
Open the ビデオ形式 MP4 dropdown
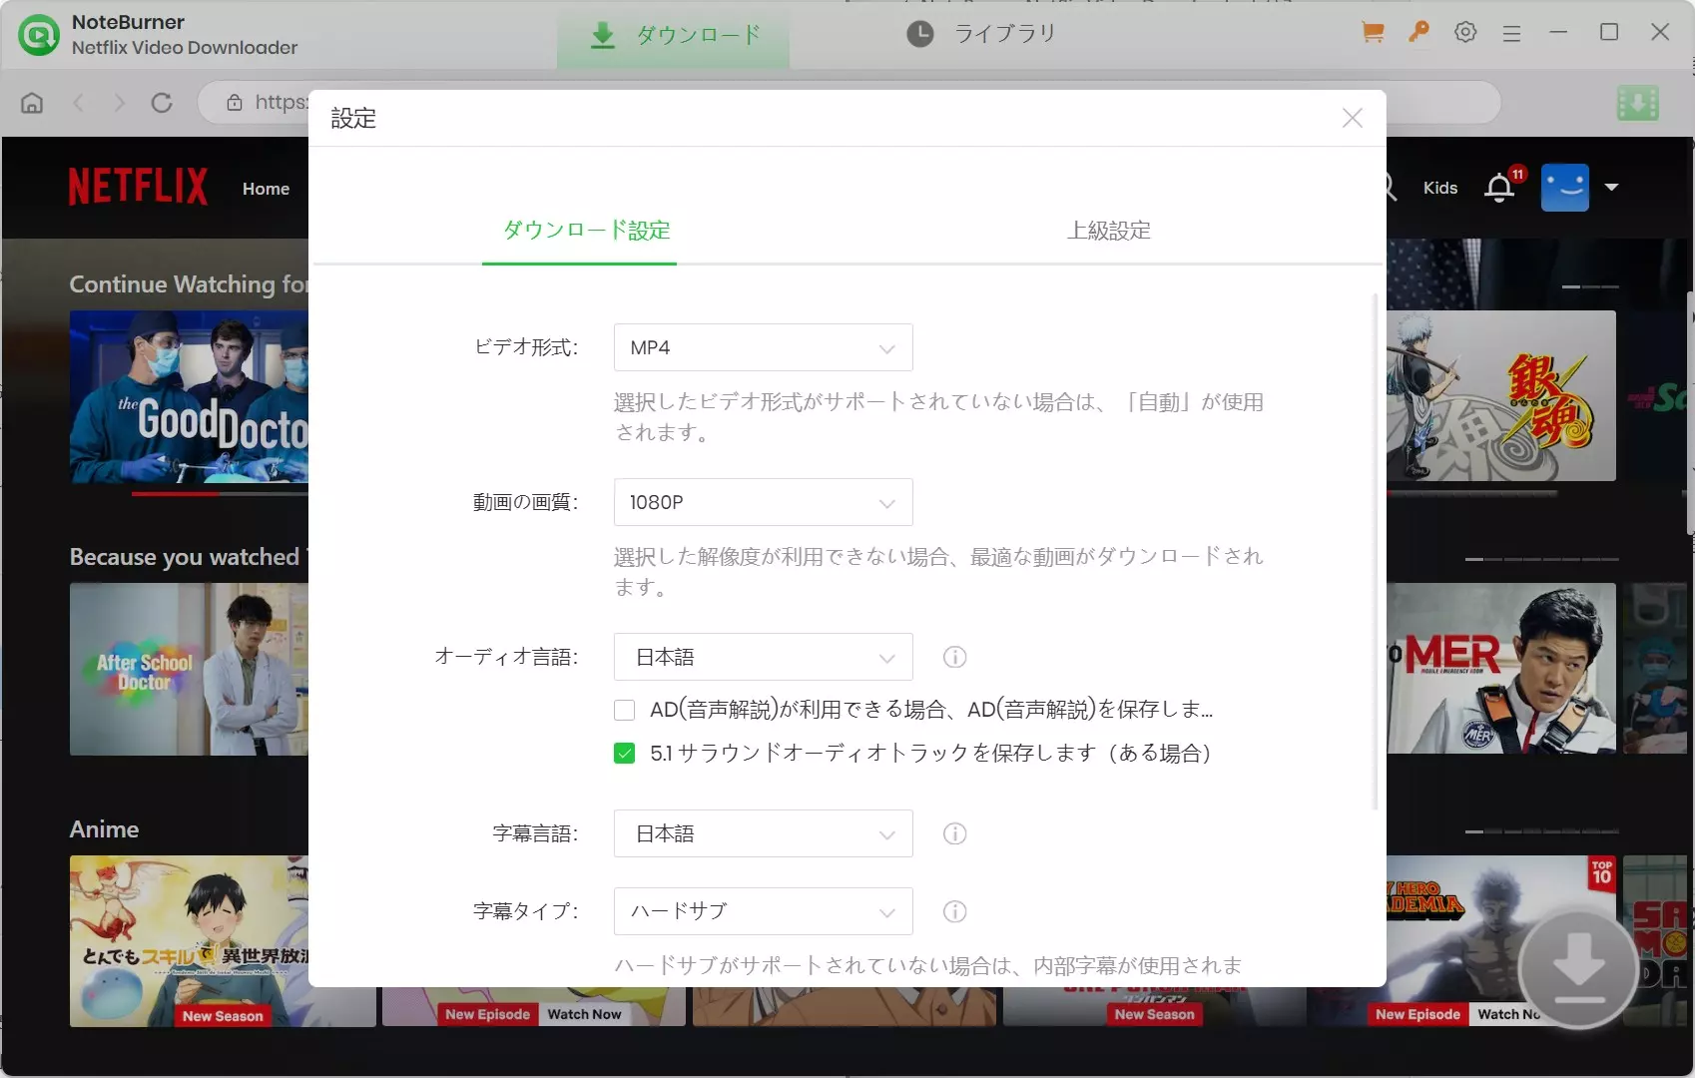[763, 347]
